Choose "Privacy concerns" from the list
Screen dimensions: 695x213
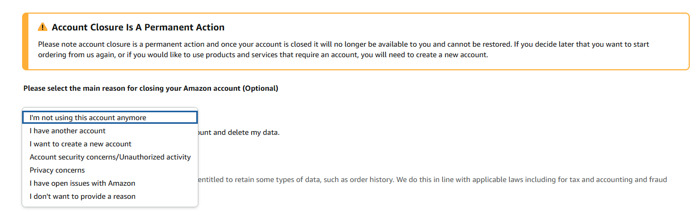110,170
